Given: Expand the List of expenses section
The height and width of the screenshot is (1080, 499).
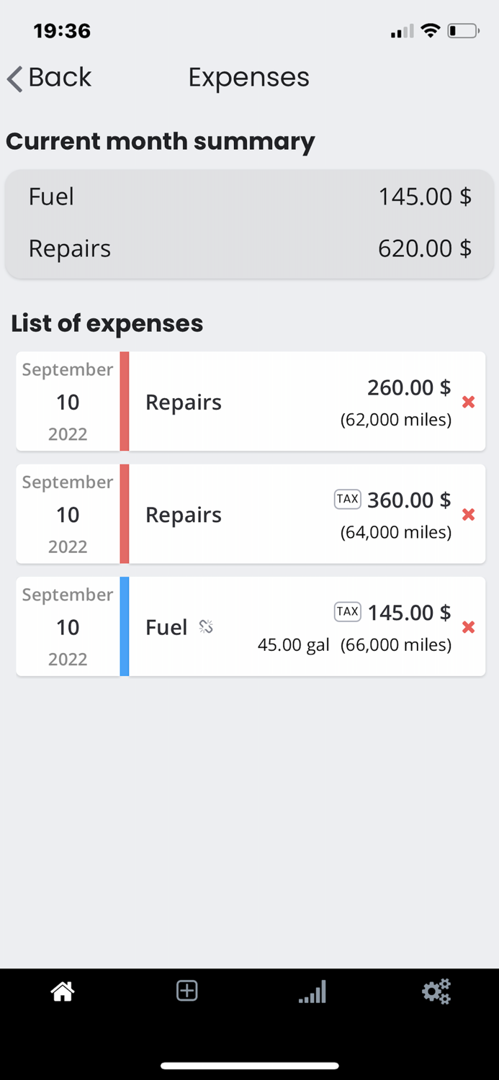Looking at the screenshot, I should [107, 323].
